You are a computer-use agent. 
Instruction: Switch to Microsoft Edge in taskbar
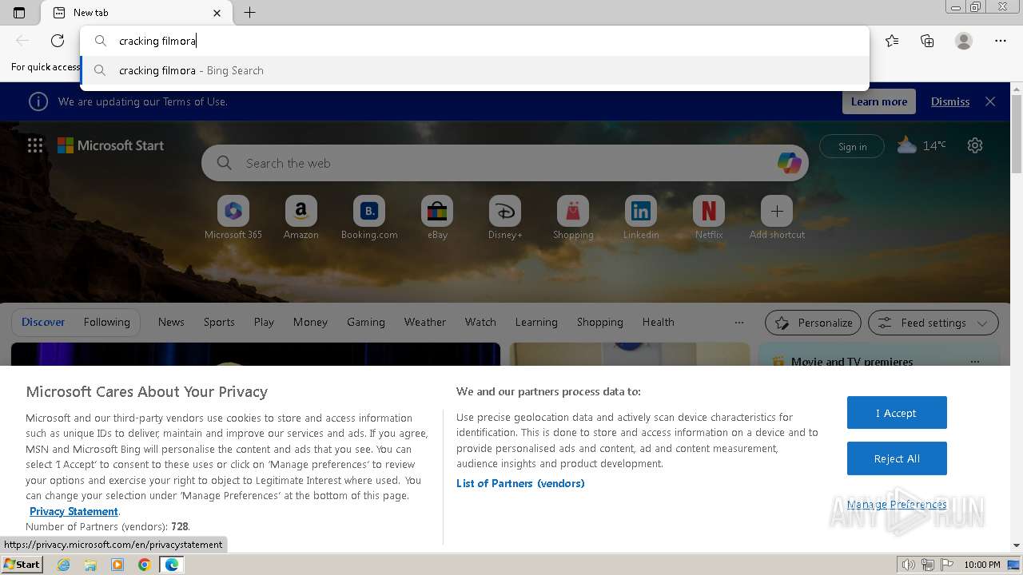171,565
